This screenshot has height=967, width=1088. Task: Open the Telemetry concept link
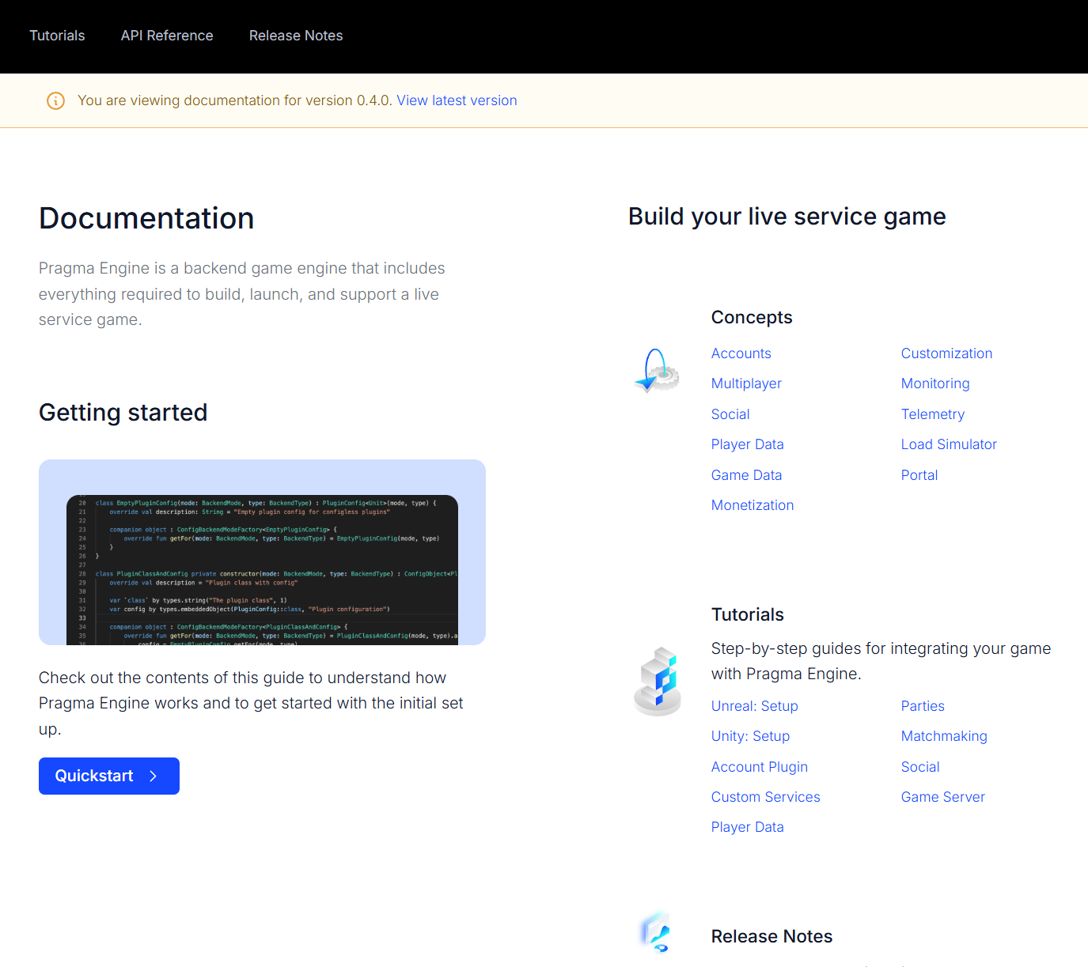[x=933, y=414]
